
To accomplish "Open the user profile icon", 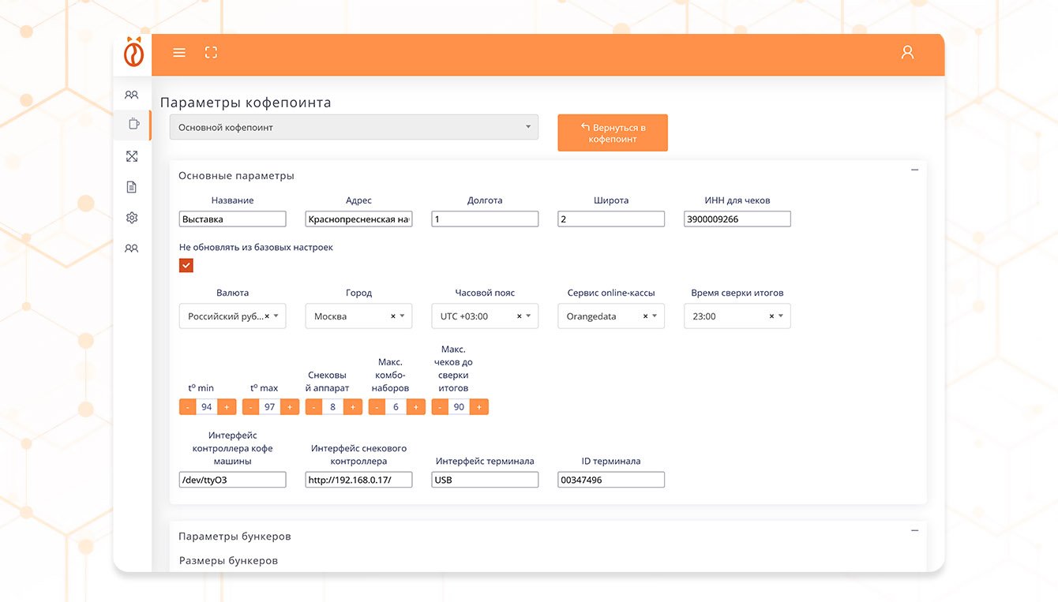I will (x=907, y=53).
